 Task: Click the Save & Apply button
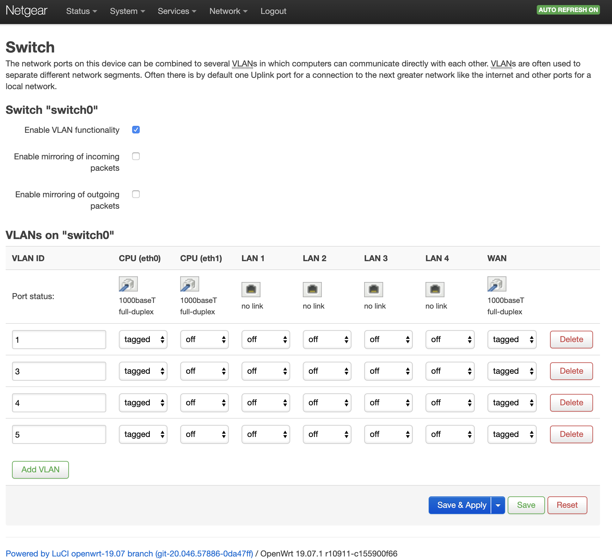(x=460, y=505)
